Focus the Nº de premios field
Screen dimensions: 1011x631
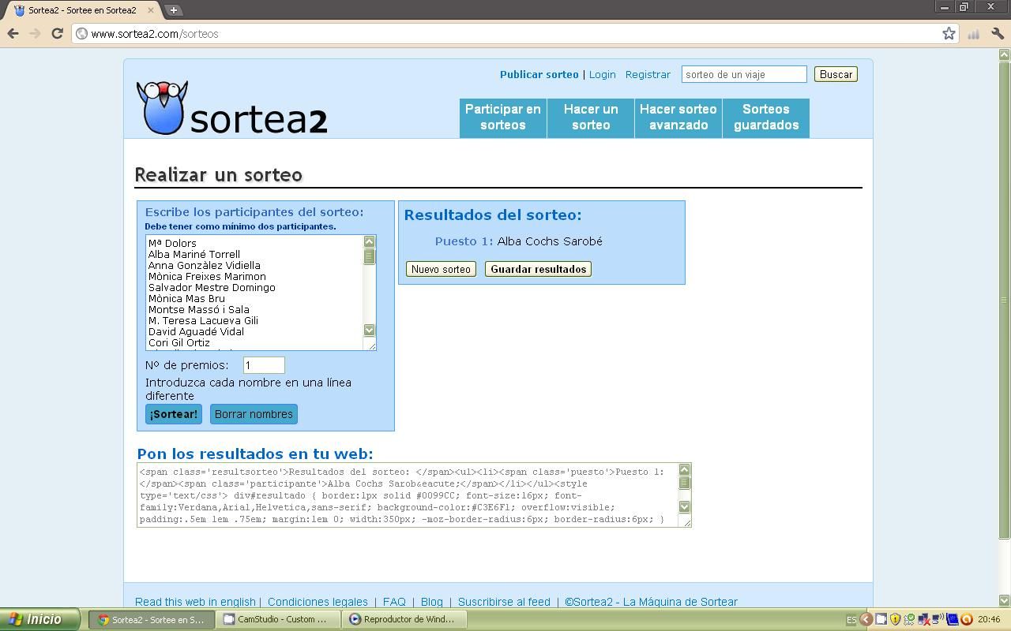[264, 365]
